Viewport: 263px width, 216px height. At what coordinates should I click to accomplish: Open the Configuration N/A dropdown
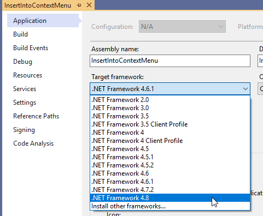click(x=182, y=27)
